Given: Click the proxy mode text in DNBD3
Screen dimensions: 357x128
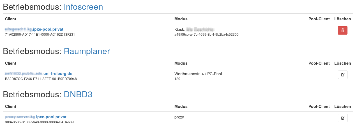Looking at the screenshot, I should click(x=179, y=117).
